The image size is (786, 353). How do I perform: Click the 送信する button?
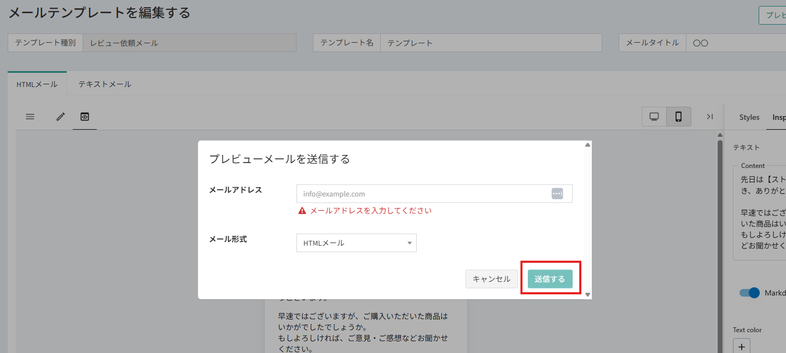click(x=550, y=279)
